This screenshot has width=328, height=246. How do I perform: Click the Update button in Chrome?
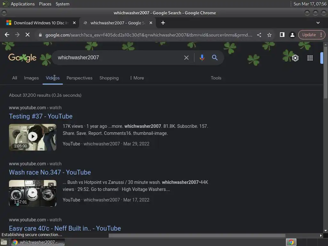[x=309, y=35]
